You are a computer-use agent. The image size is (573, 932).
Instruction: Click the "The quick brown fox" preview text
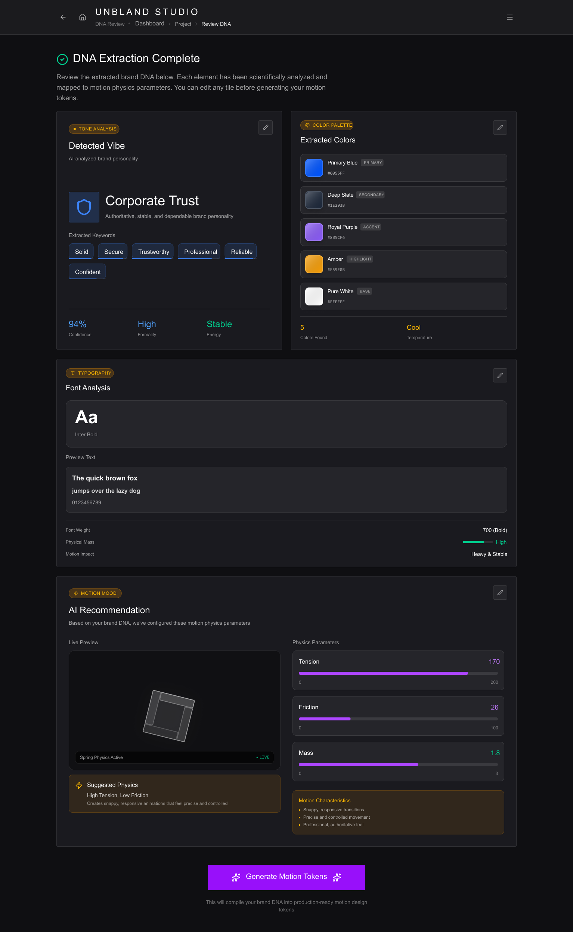click(105, 478)
